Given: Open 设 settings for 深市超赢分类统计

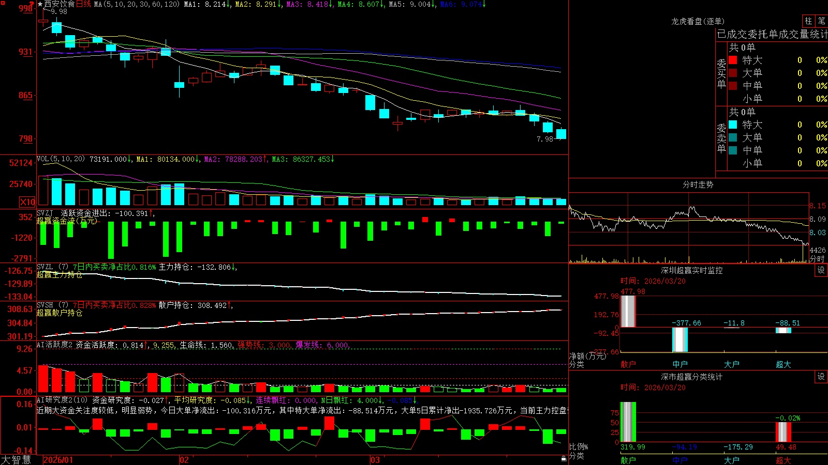Looking at the screenshot, I should pyautogui.click(x=821, y=377).
